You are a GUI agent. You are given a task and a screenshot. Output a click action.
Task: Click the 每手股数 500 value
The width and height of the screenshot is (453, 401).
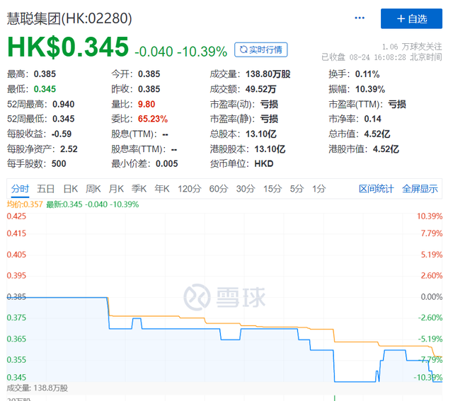pos(59,164)
